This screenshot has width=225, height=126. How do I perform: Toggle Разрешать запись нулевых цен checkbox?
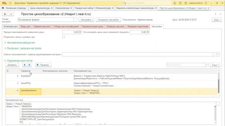[63, 37]
